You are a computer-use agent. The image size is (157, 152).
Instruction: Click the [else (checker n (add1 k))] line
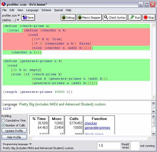(x=63, y=48)
